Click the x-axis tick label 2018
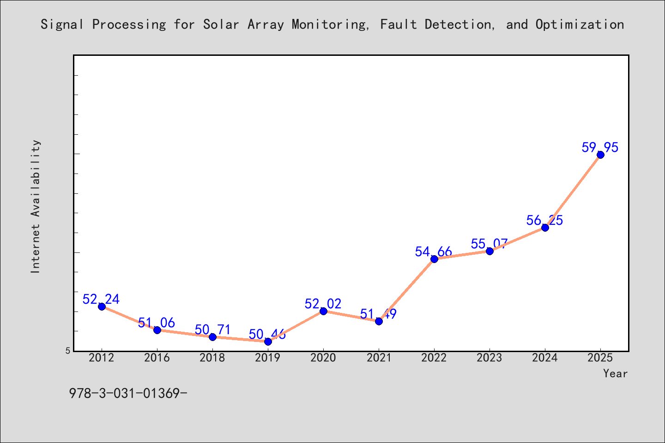The image size is (665, 443). point(212,358)
